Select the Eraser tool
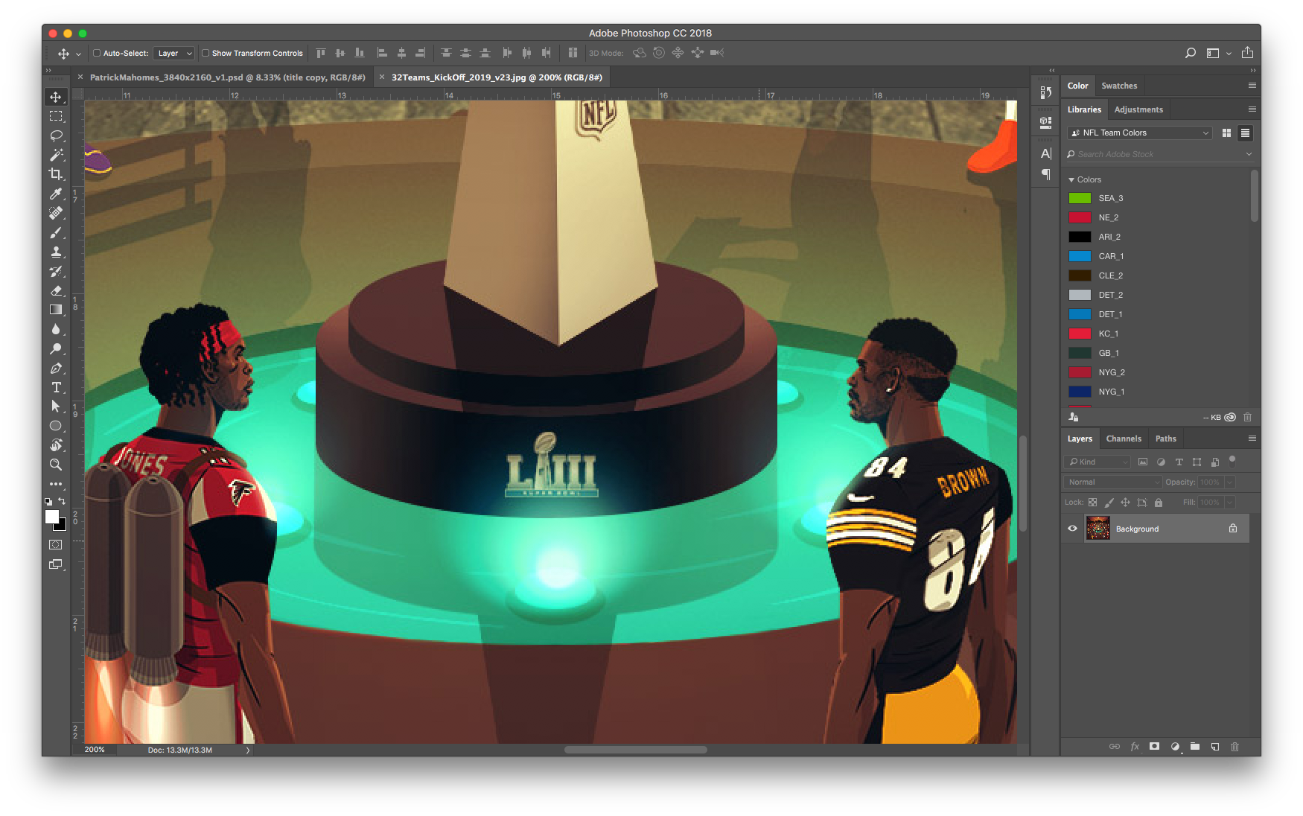This screenshot has height=816, width=1303. 56,290
